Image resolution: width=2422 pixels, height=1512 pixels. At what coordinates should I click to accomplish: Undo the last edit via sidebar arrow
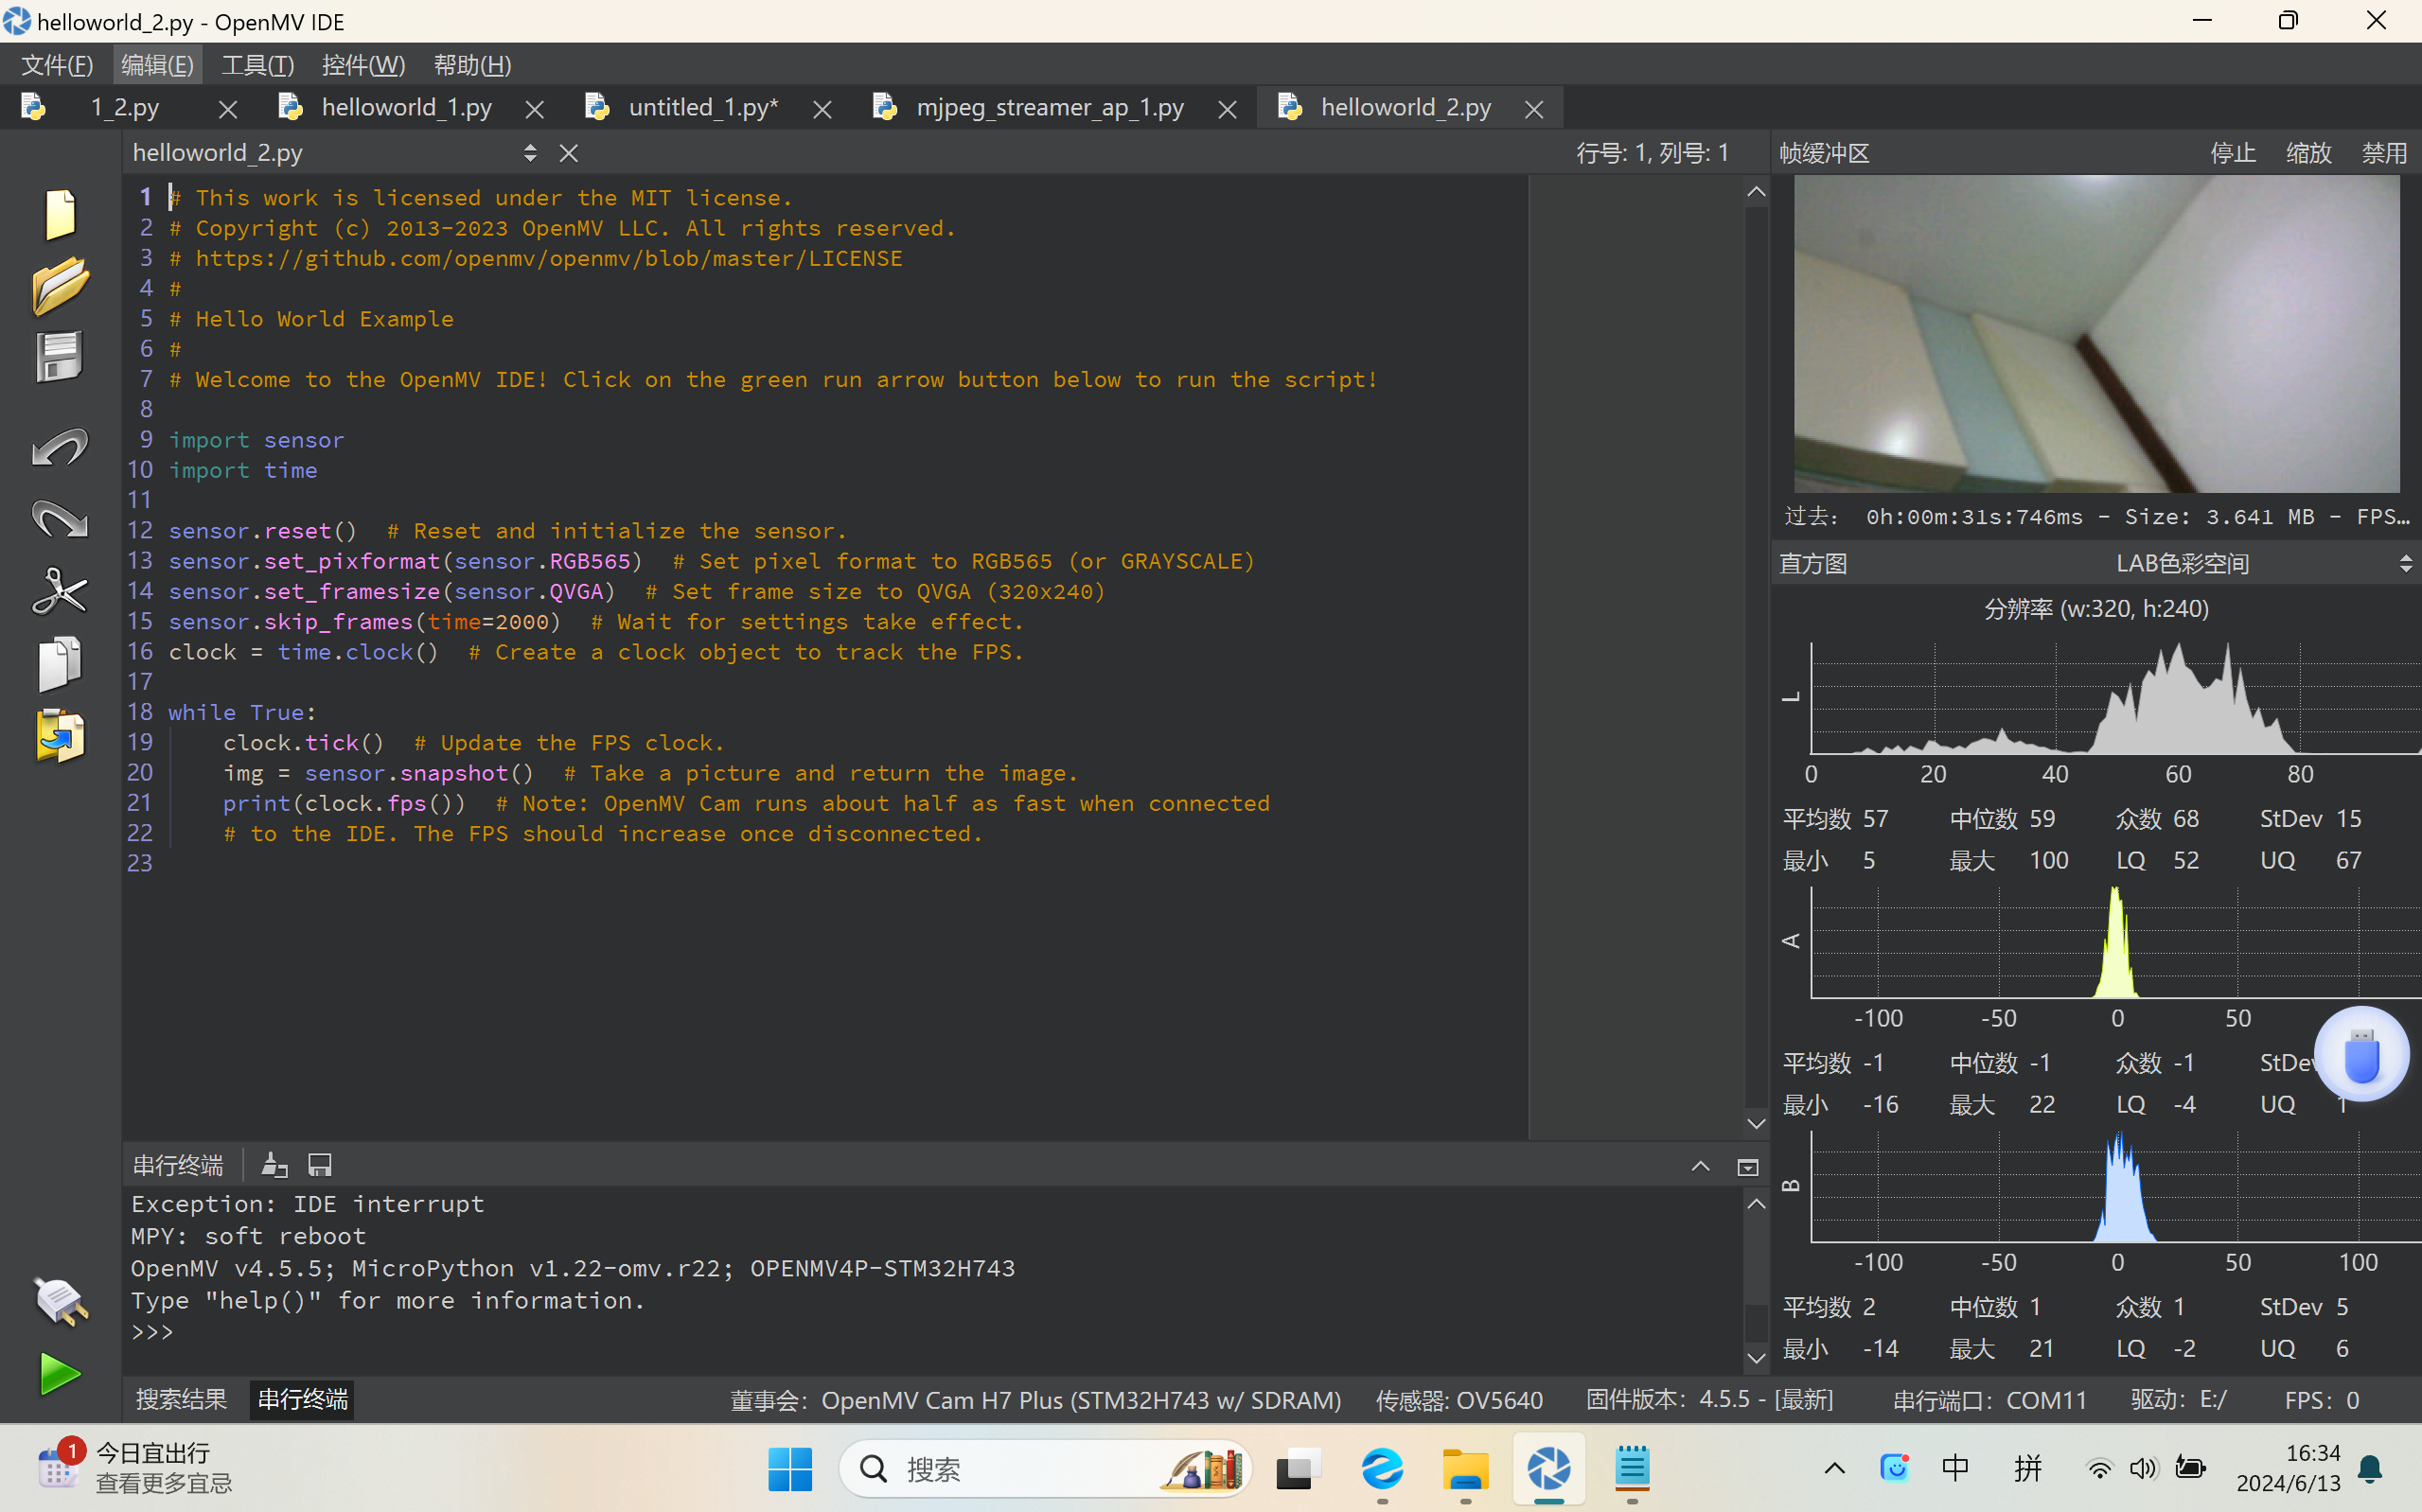60,447
